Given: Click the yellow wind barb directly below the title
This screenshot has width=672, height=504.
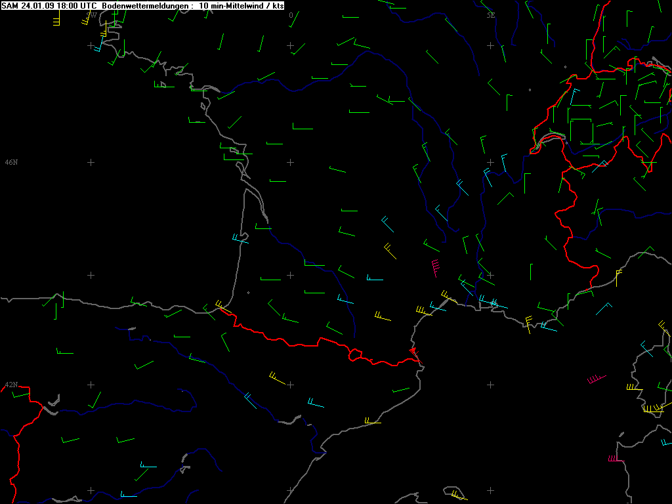Looking at the screenshot, I should [x=56, y=19].
